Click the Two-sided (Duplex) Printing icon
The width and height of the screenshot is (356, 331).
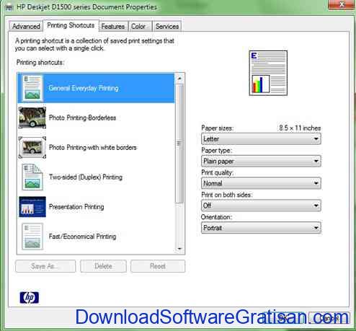tap(32, 177)
